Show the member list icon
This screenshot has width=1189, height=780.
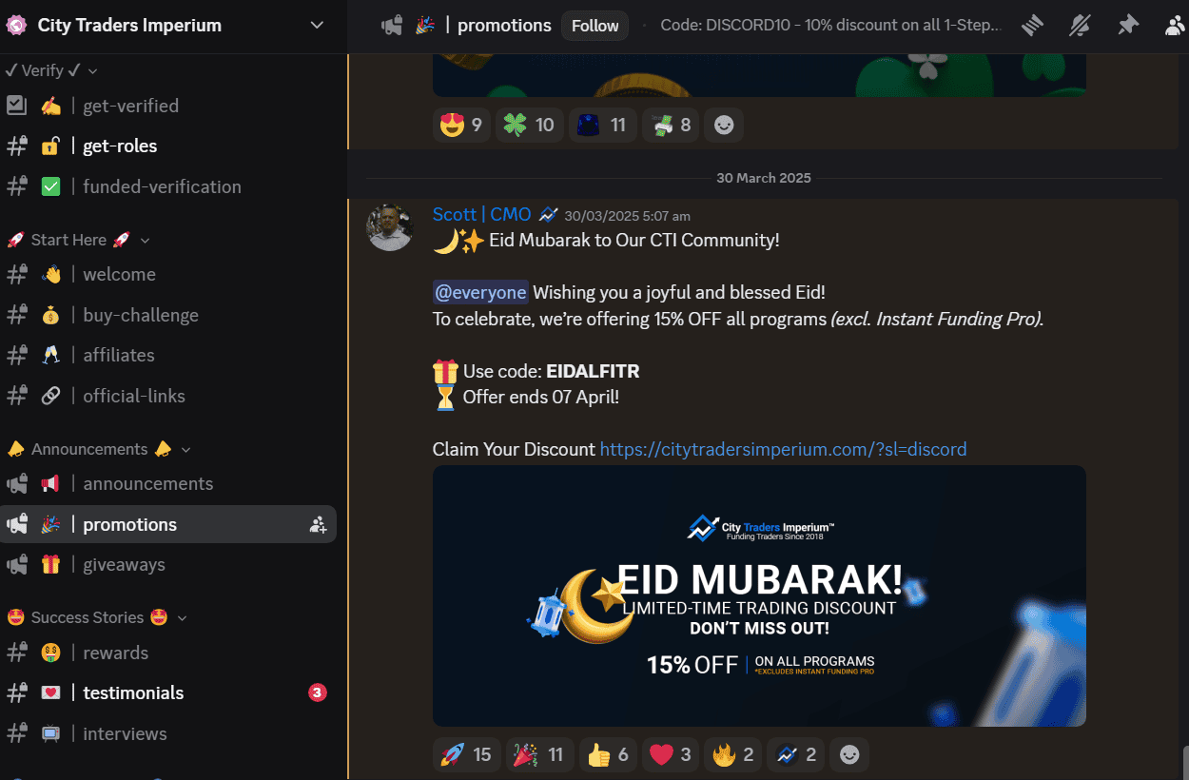coord(1176,26)
